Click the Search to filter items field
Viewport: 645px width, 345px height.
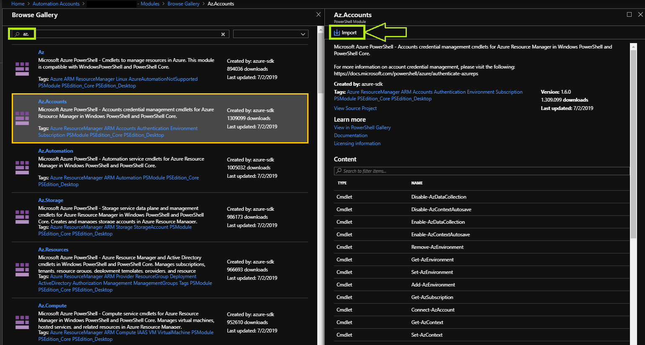[482, 171]
